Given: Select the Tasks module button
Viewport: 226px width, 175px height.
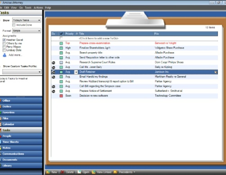Looking at the screenshot, I should click(21, 130).
